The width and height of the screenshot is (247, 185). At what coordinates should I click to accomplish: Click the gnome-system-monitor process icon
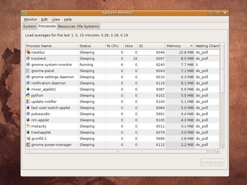click(28, 64)
